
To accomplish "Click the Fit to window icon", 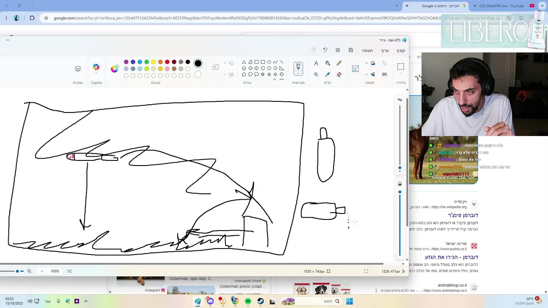I will pos(69,271).
